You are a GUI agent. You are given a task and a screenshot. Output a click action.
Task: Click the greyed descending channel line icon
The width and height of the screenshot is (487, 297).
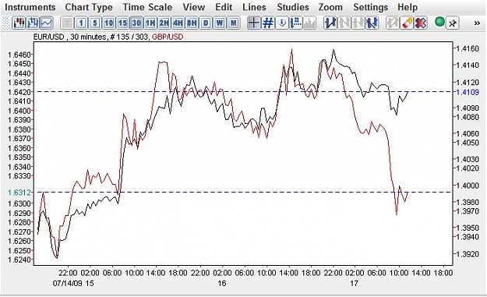[344, 23]
